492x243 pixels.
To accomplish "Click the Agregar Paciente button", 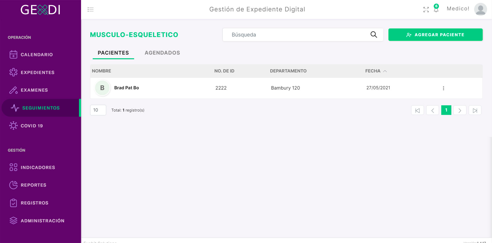I will tap(435, 35).
